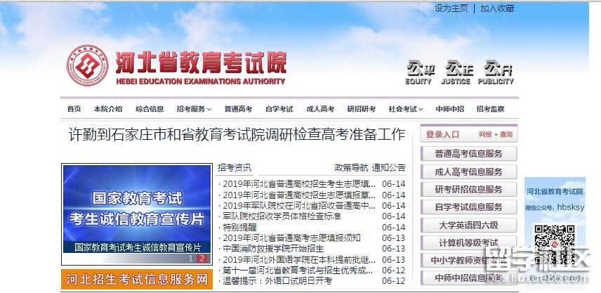The width and height of the screenshot is (601, 293).
Task: Open the 国家教育考试 promotional video thumbnail
Action: (137, 208)
